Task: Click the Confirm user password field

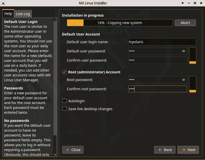Action: pos(157,60)
